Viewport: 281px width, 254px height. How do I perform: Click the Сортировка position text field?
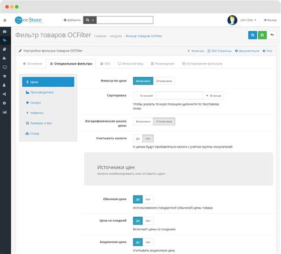(x=179, y=96)
